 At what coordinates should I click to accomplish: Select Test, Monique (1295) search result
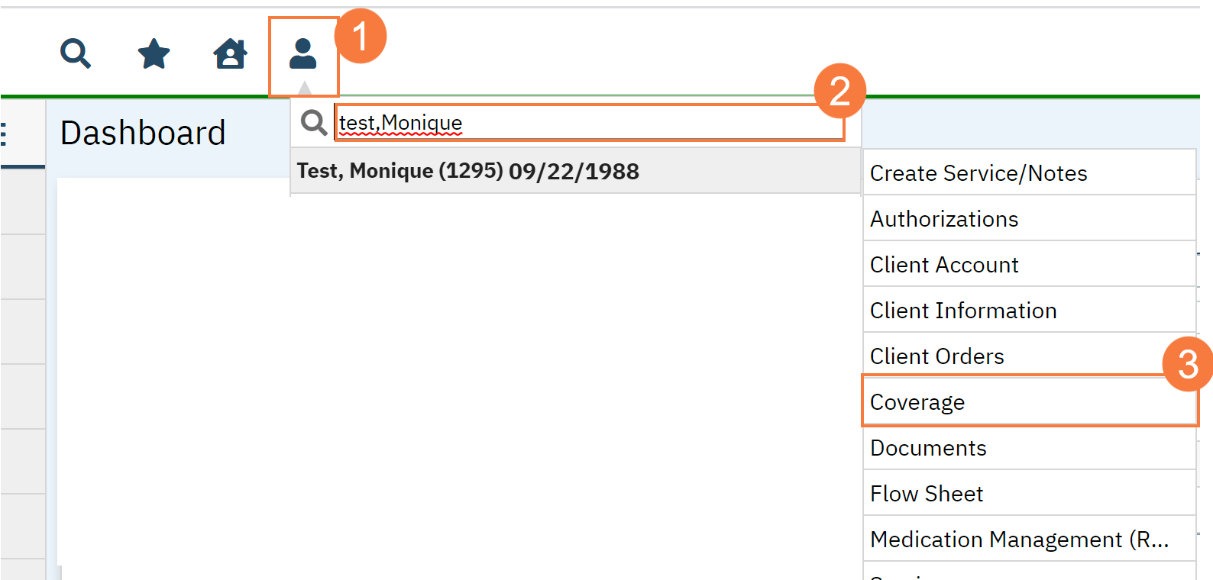point(467,171)
